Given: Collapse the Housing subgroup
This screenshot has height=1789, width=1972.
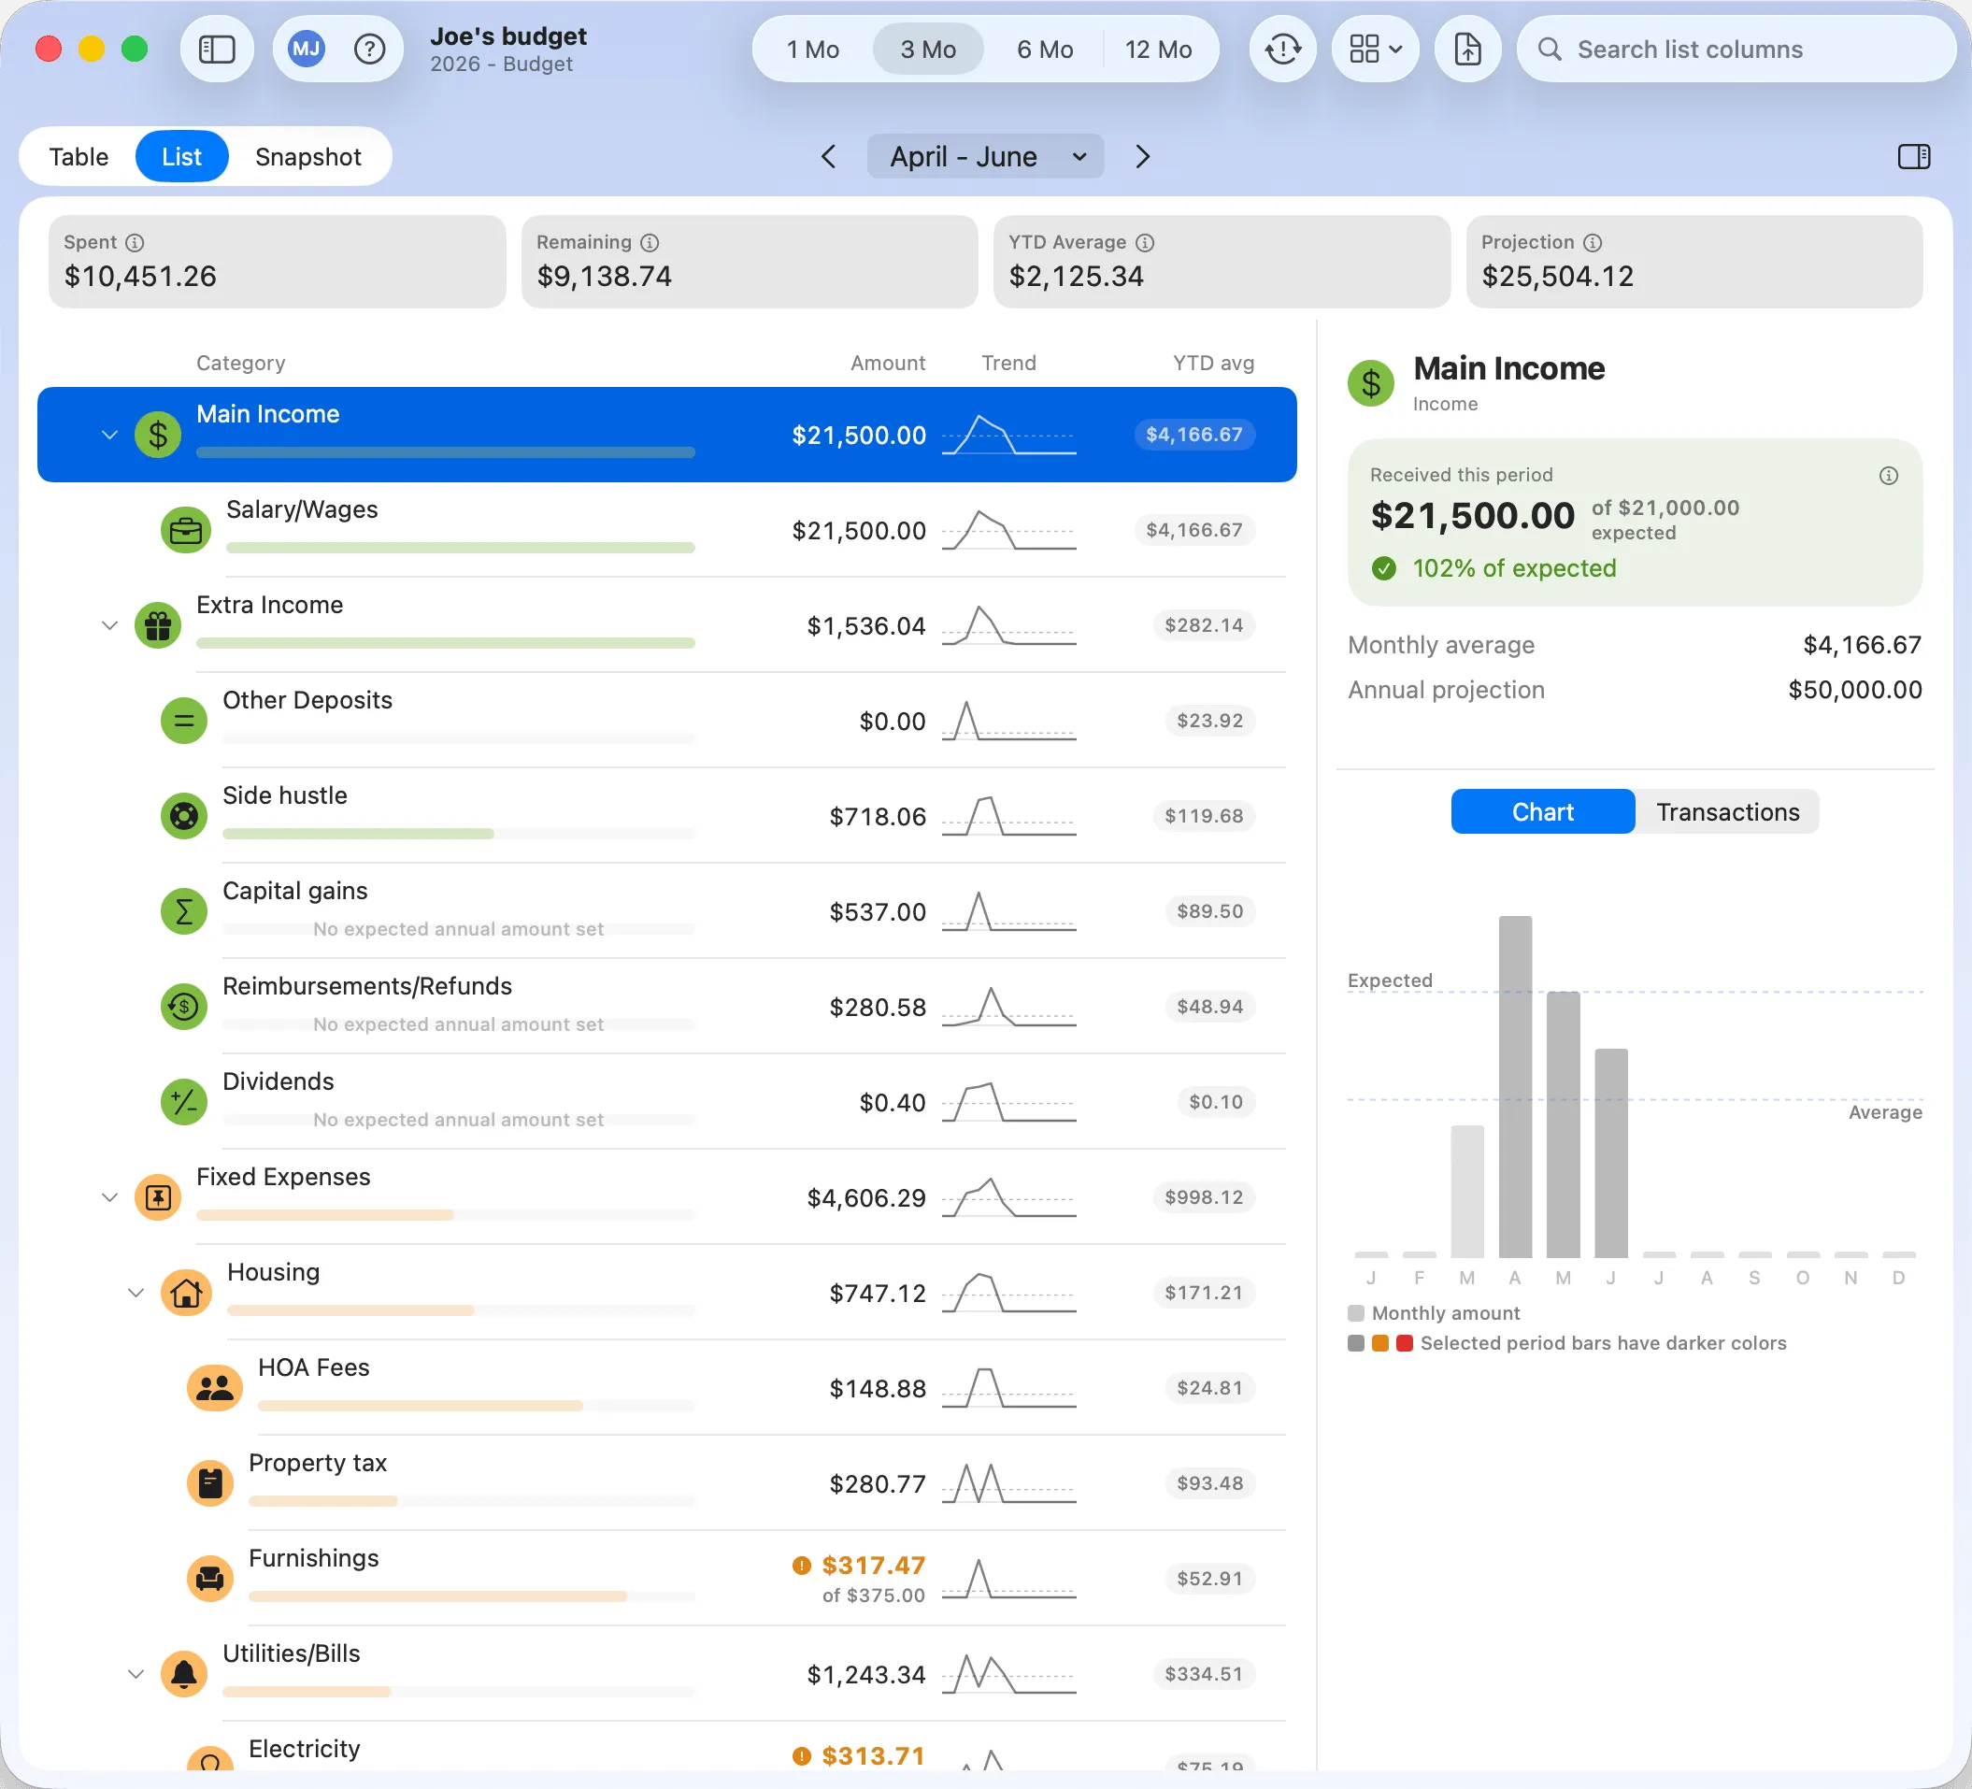Looking at the screenshot, I should coord(136,1293).
